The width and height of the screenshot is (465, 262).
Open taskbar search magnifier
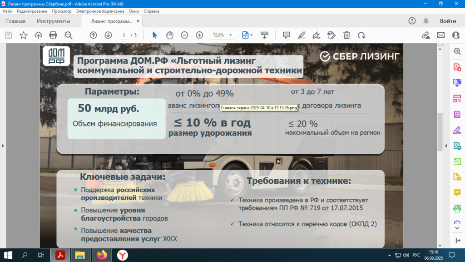[x=25, y=255]
